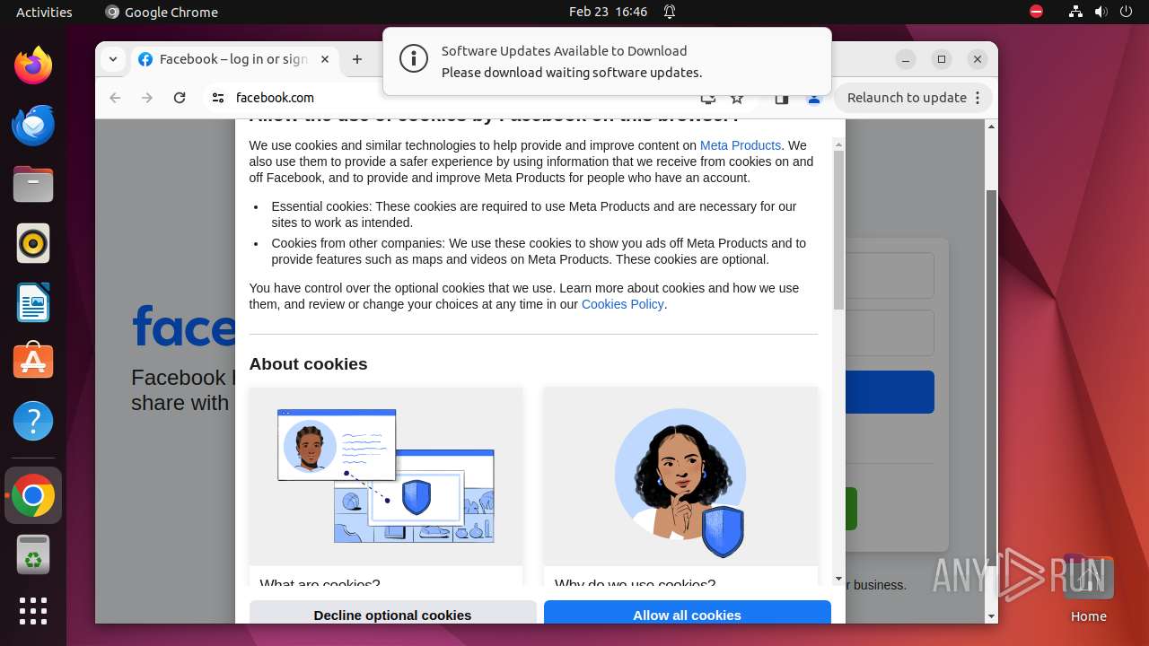
Task: Reload the Facebook page
Action: click(x=180, y=98)
